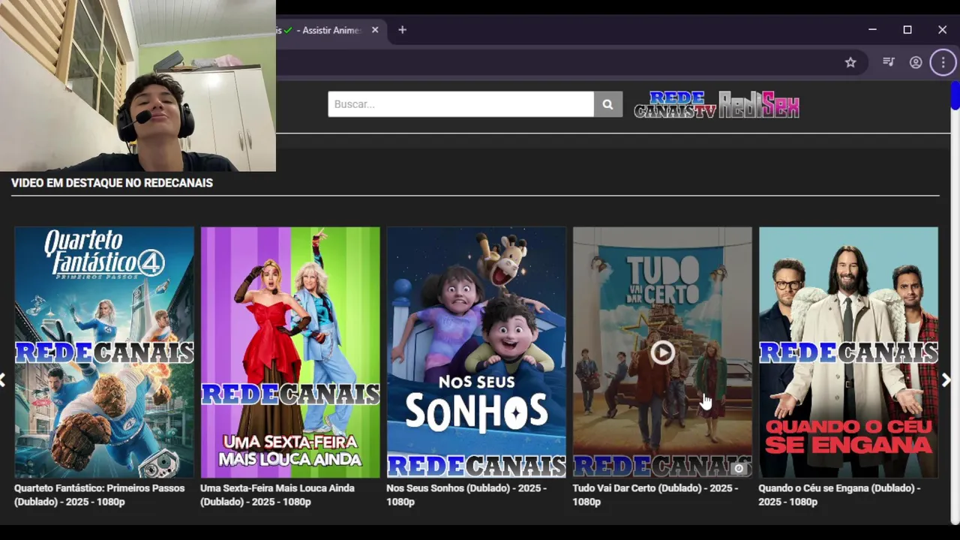Open a new browser tab

point(402,30)
